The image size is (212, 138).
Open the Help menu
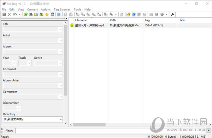tap(88, 9)
